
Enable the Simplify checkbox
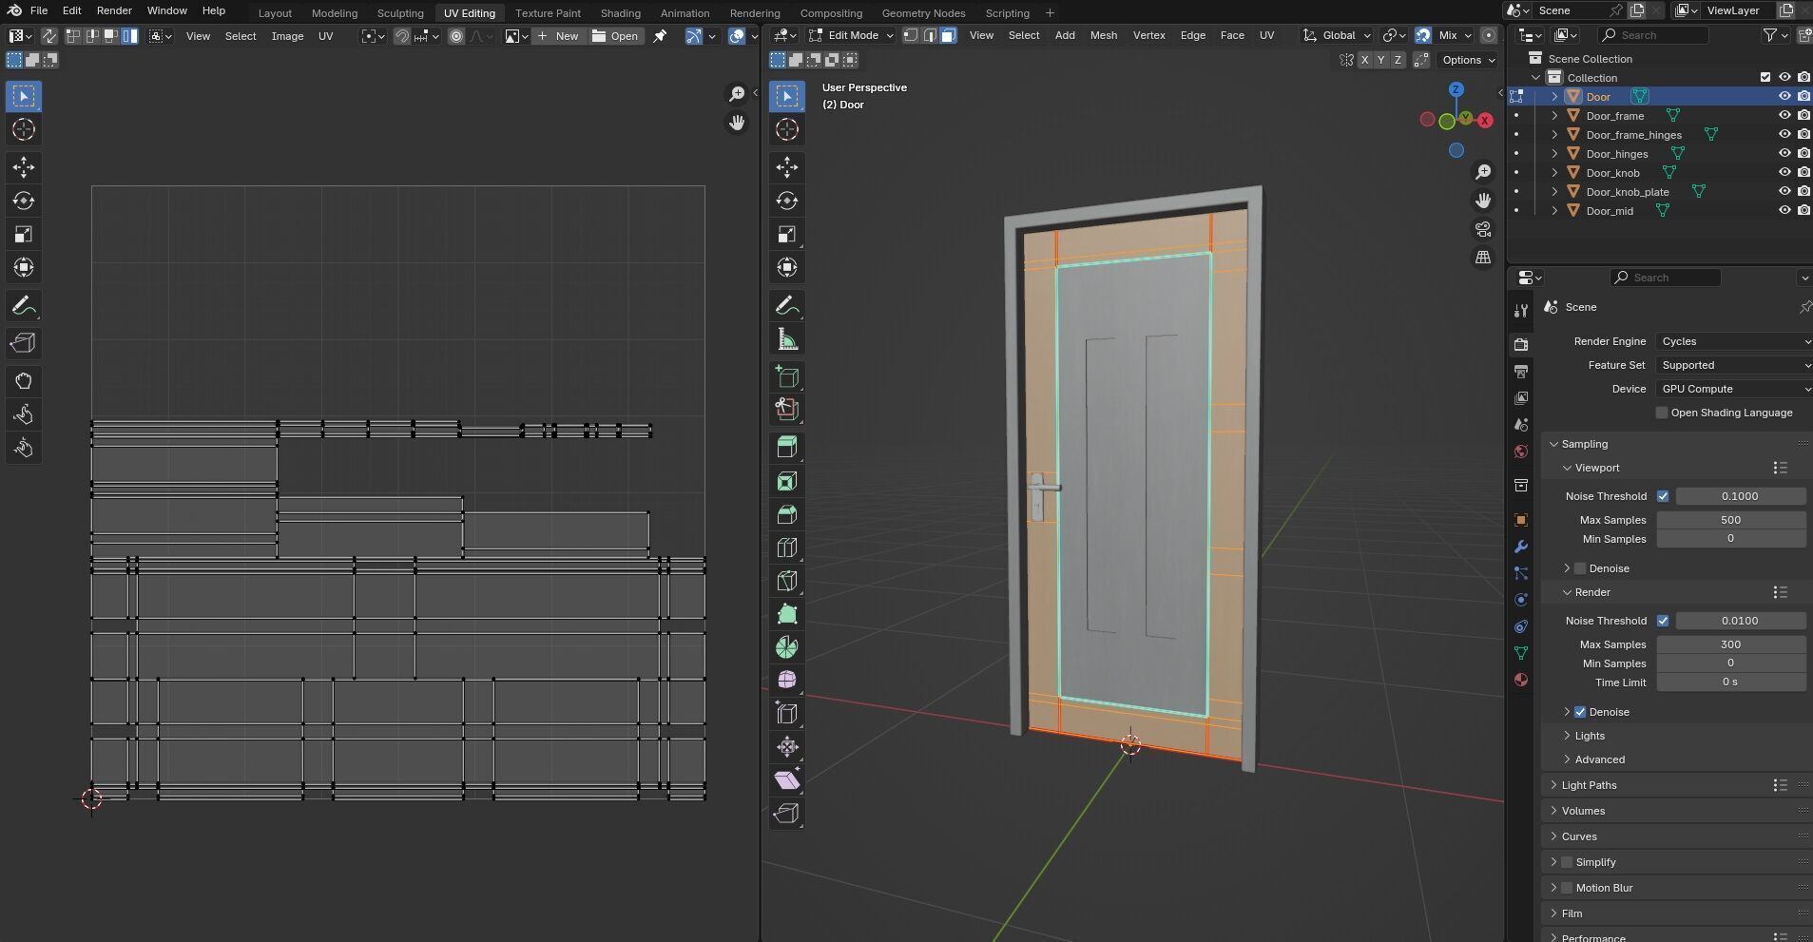point(1567,862)
